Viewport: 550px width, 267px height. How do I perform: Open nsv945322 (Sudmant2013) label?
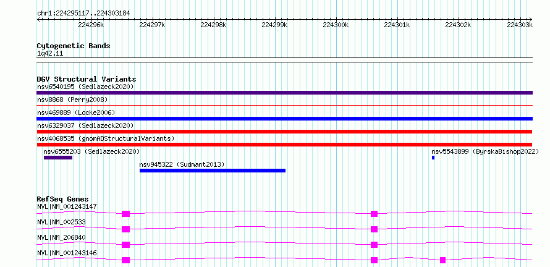[182, 164]
